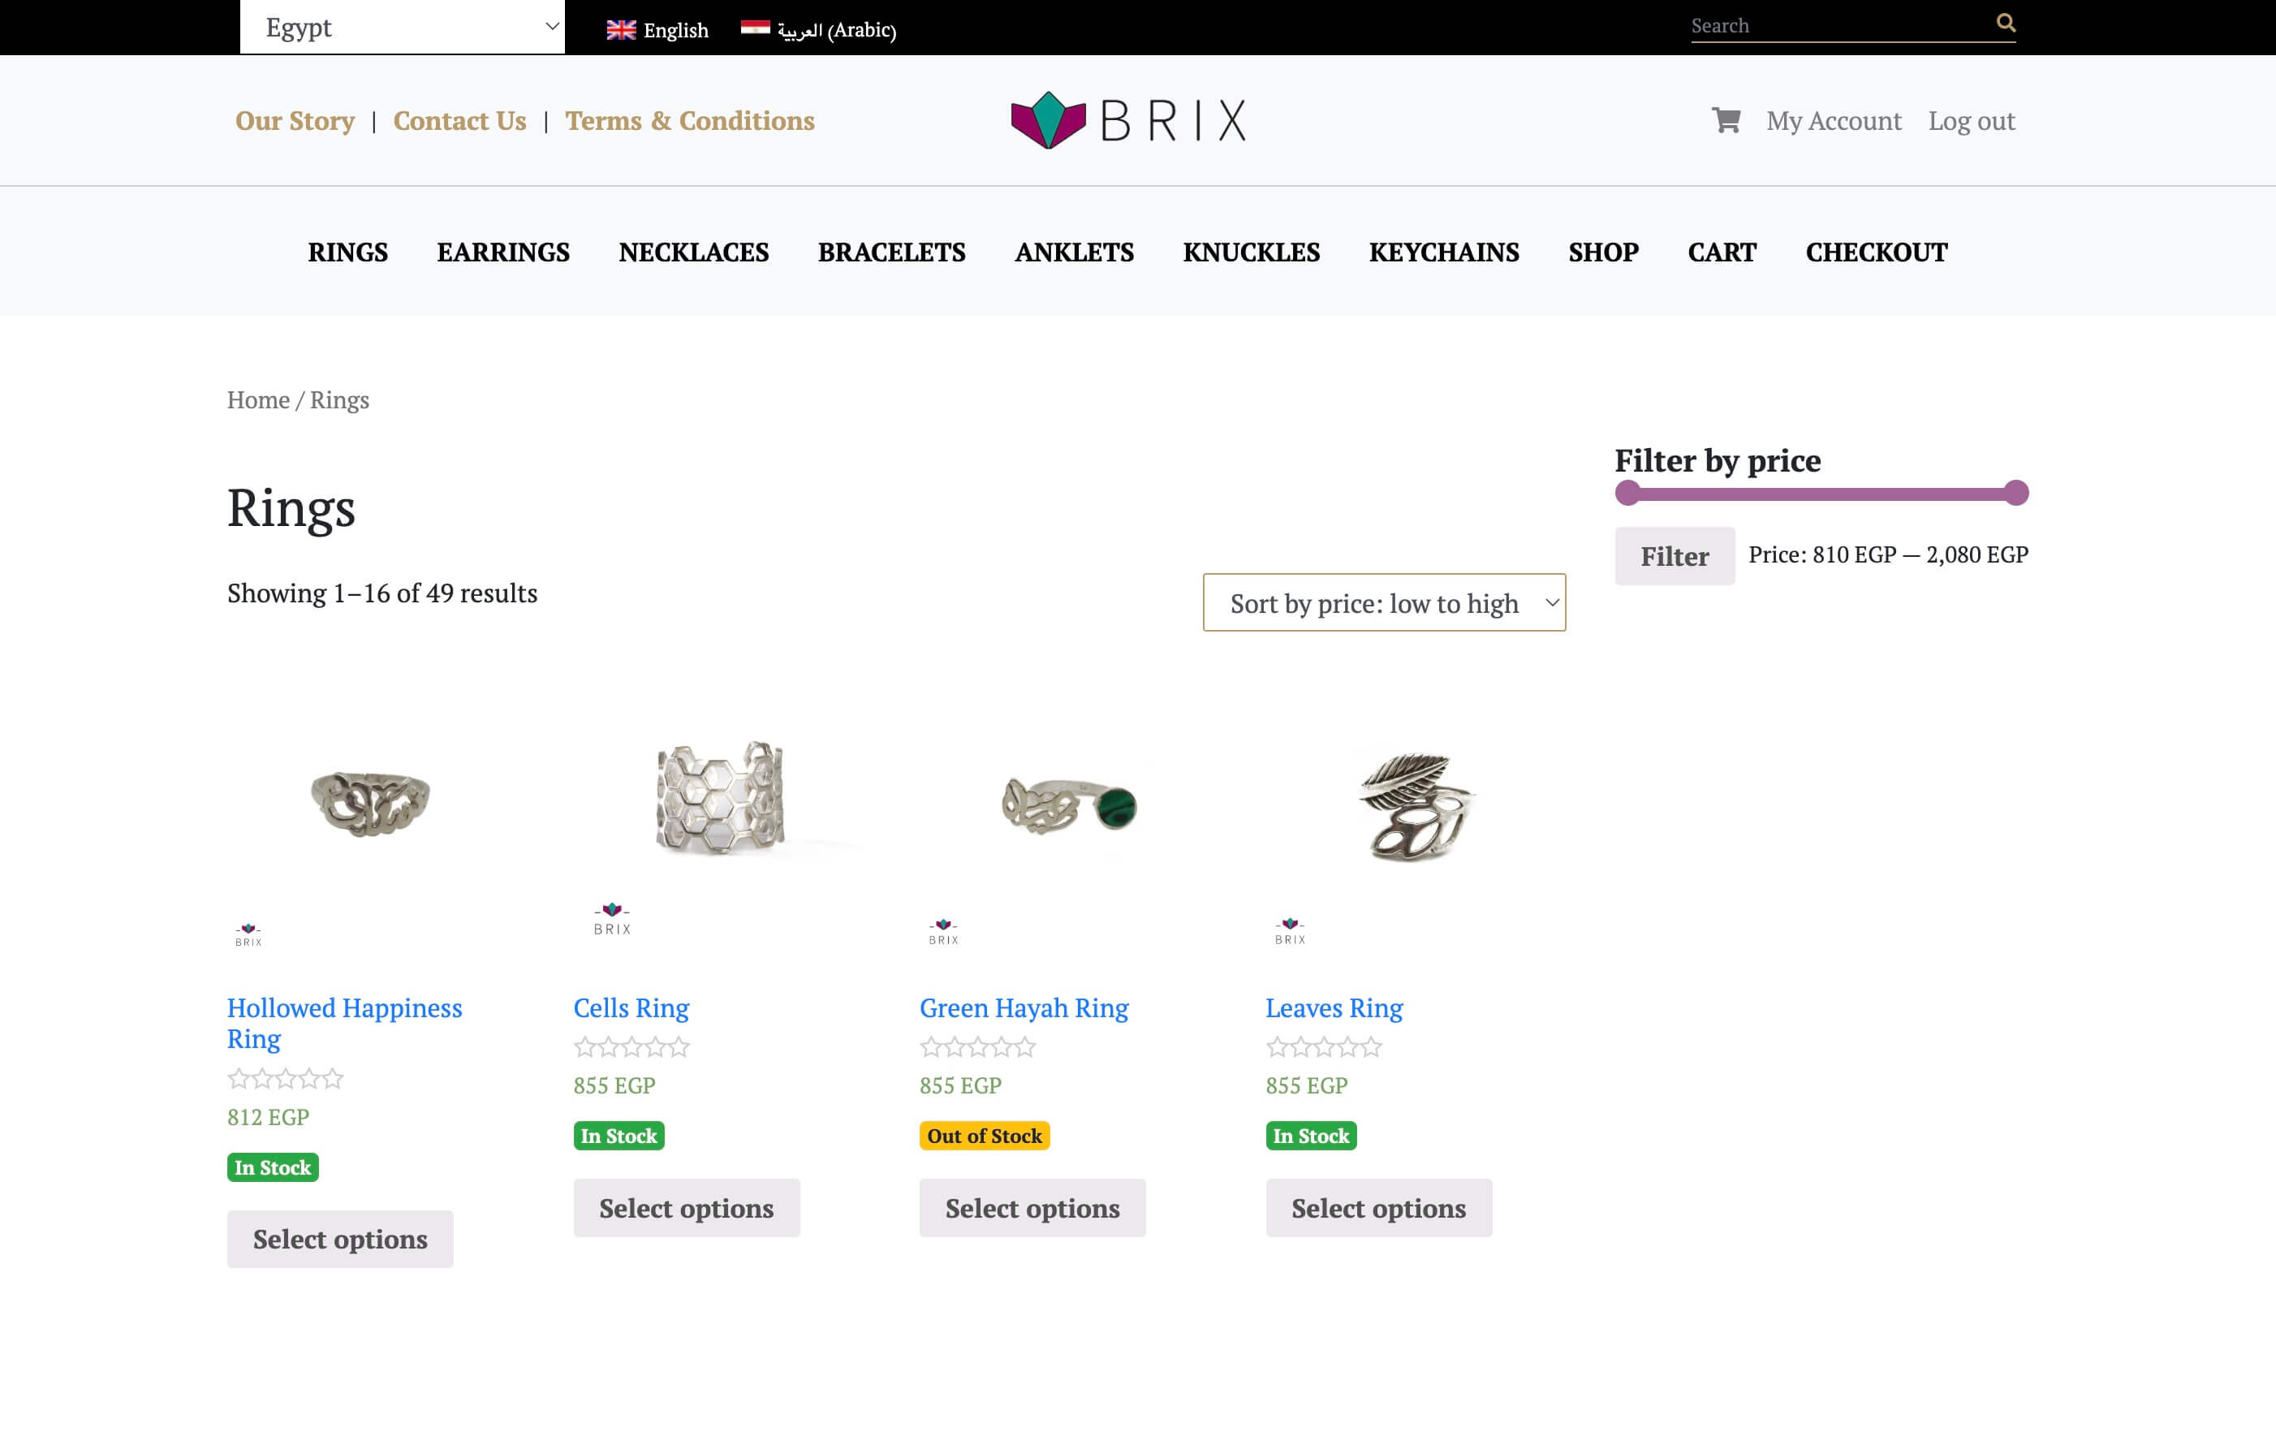Click the BRIX logo in the header
The width and height of the screenshot is (2276, 1432).
(1127, 120)
